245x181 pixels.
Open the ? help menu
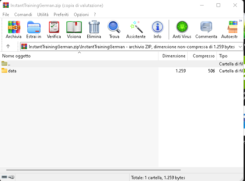[95, 15]
